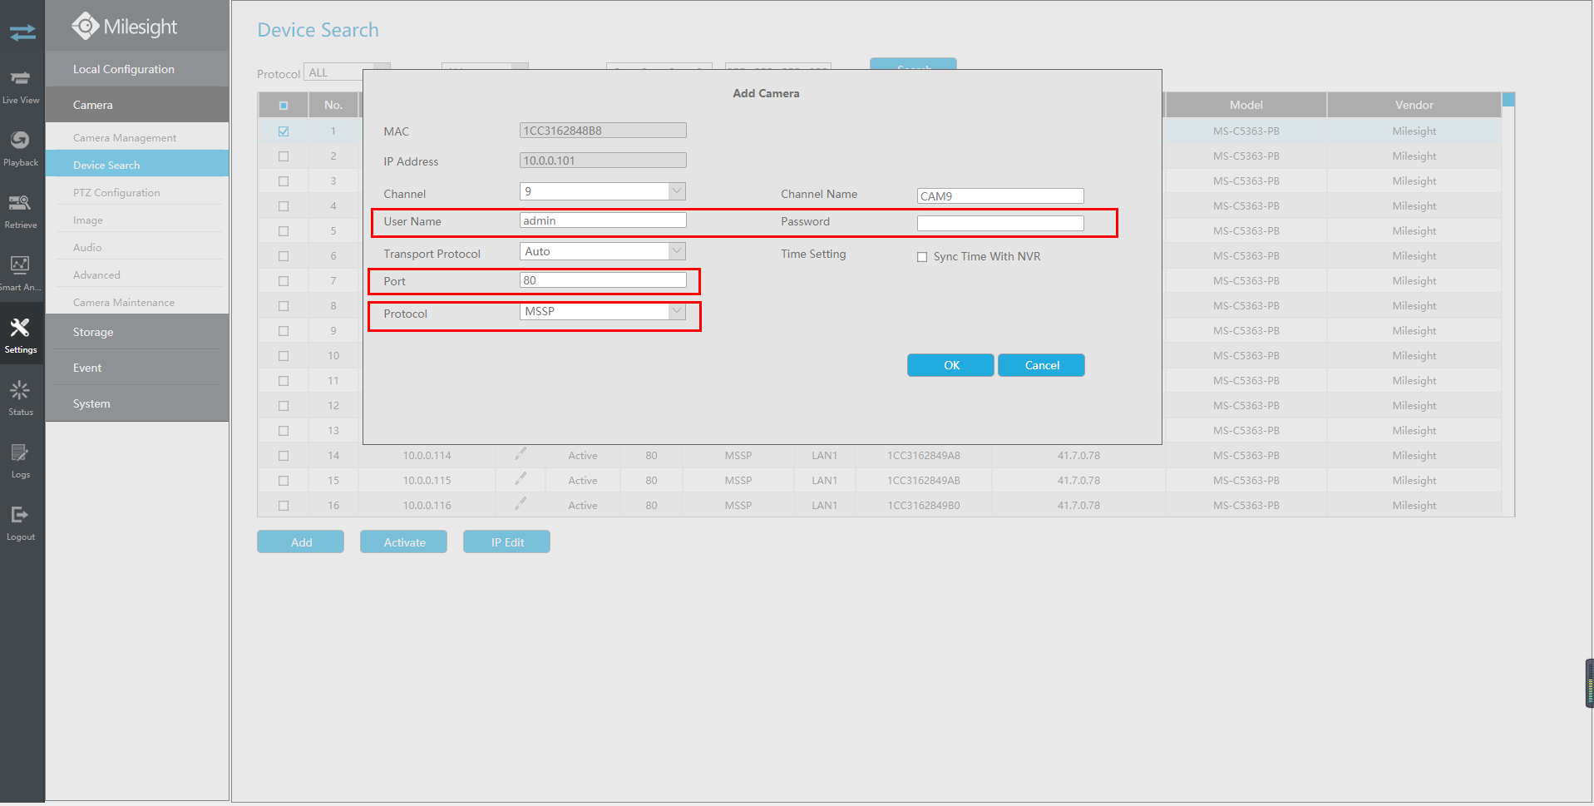This screenshot has height=806, width=1594.
Task: Open the Transport Protocol Auto dropdown
Action: (x=603, y=251)
